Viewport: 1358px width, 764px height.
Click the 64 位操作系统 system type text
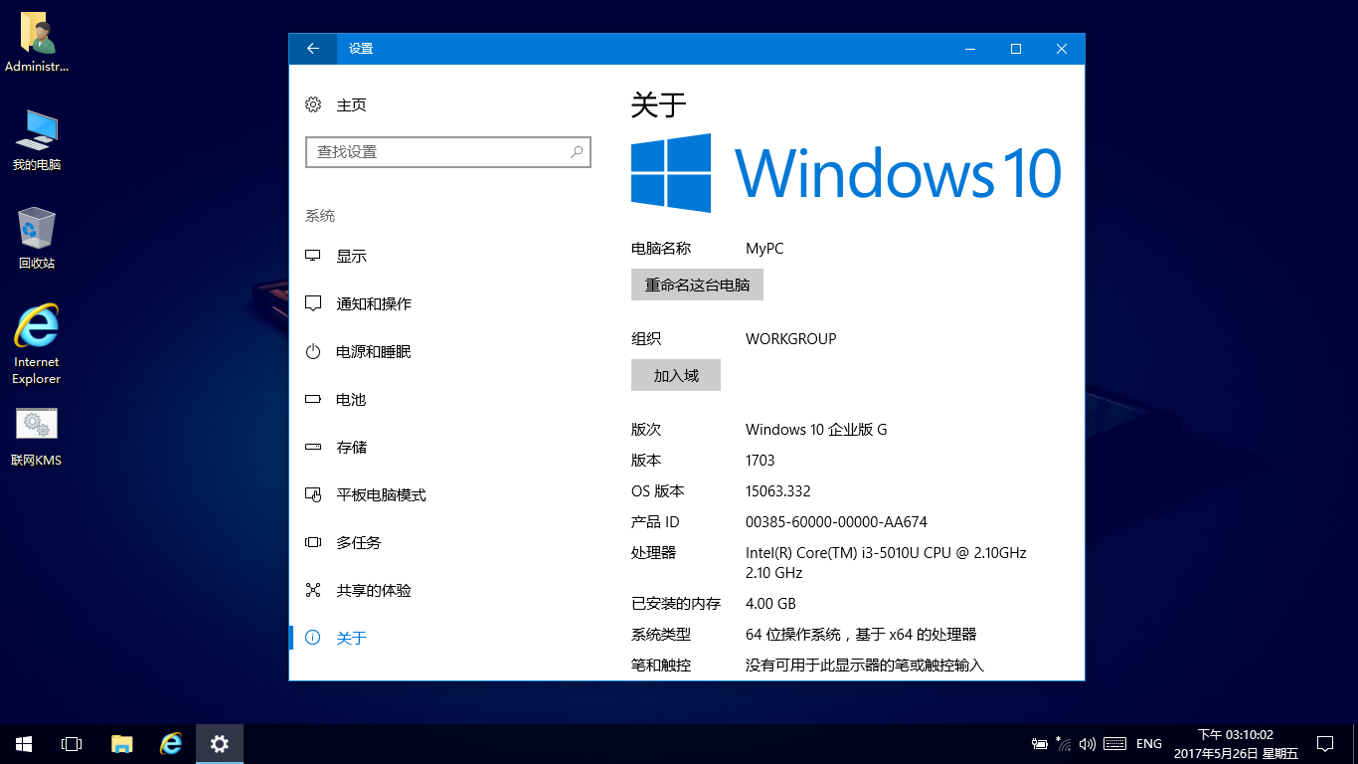click(861, 635)
